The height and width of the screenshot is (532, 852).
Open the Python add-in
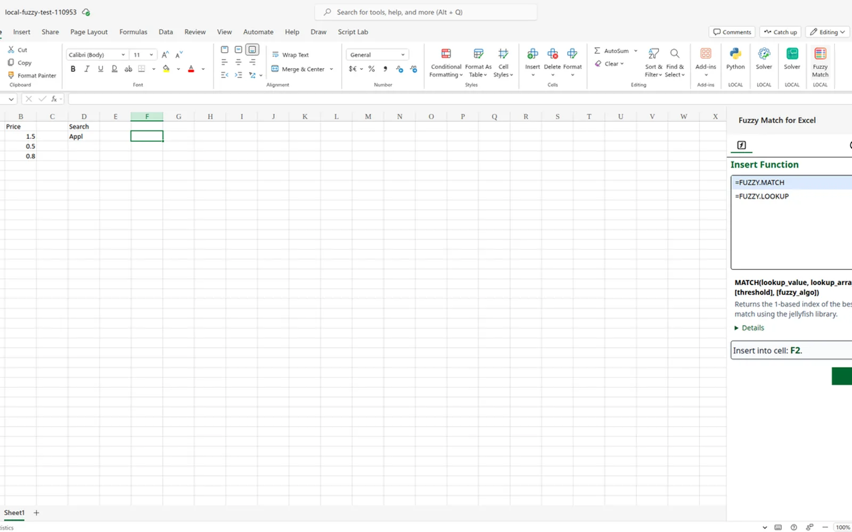click(x=735, y=59)
